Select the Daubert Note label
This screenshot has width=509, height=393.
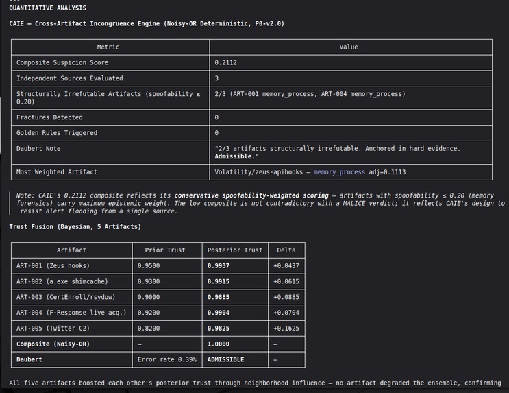pos(38,149)
